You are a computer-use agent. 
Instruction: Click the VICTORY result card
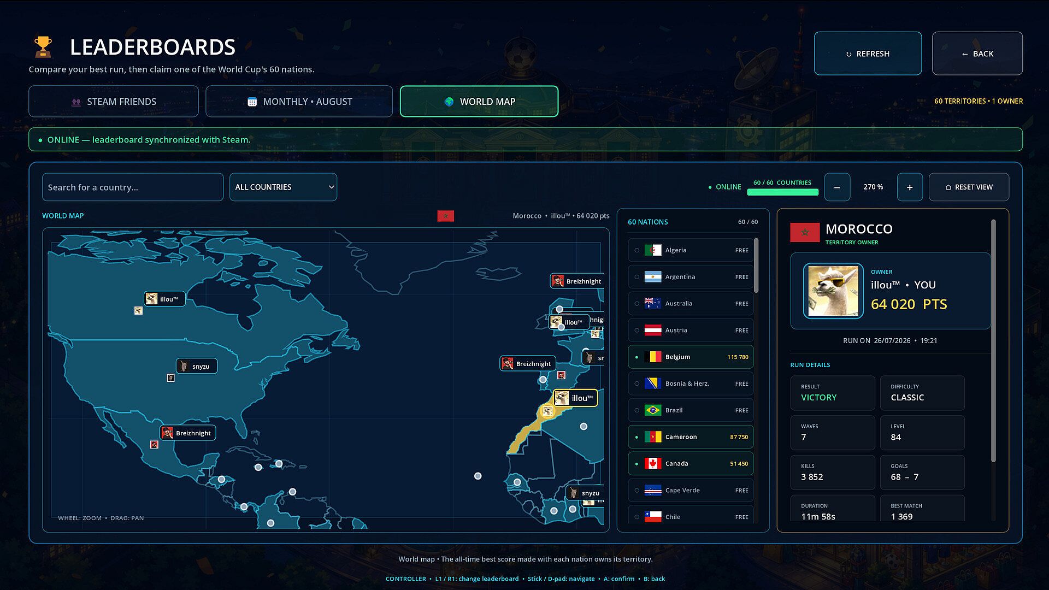(x=833, y=393)
